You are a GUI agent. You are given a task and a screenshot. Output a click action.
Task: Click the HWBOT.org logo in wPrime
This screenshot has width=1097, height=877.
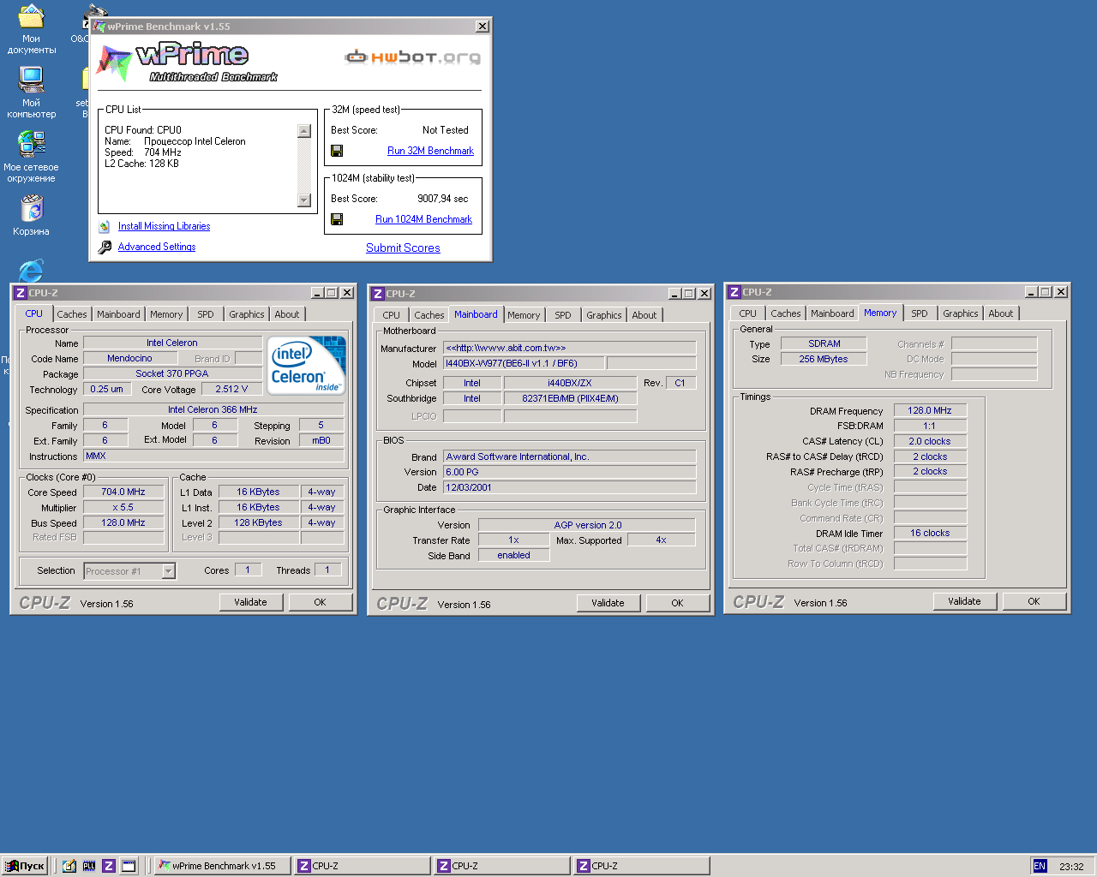[x=412, y=57]
